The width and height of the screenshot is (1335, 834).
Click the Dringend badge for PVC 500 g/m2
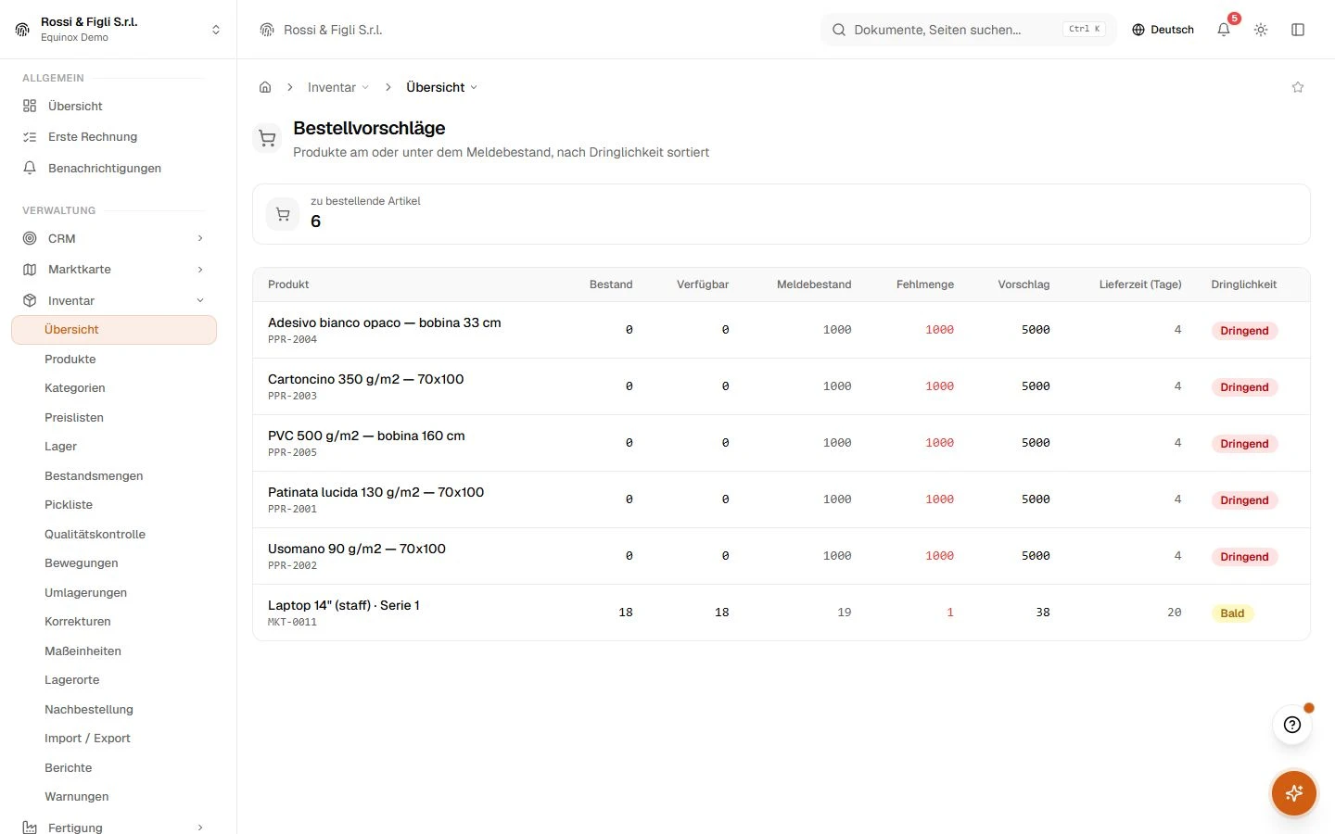pos(1244,444)
